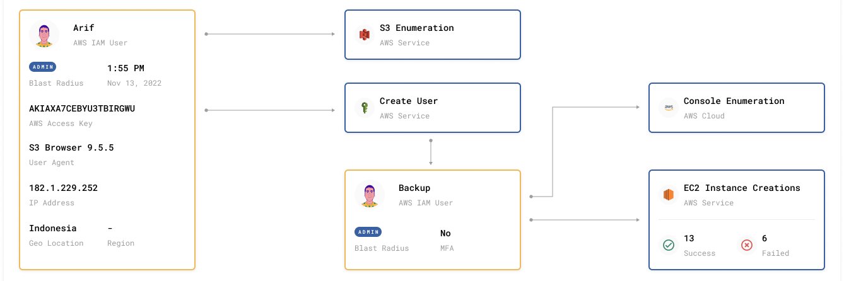This screenshot has width=844, height=281.
Task: Click AWS IAM User label under Arif
Action: coord(100,43)
